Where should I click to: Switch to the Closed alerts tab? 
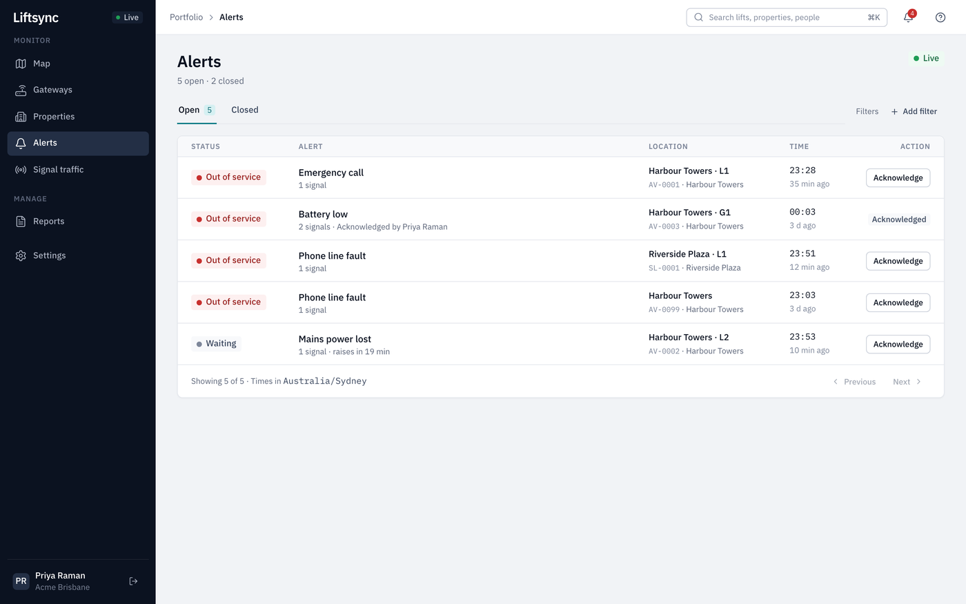coord(245,110)
